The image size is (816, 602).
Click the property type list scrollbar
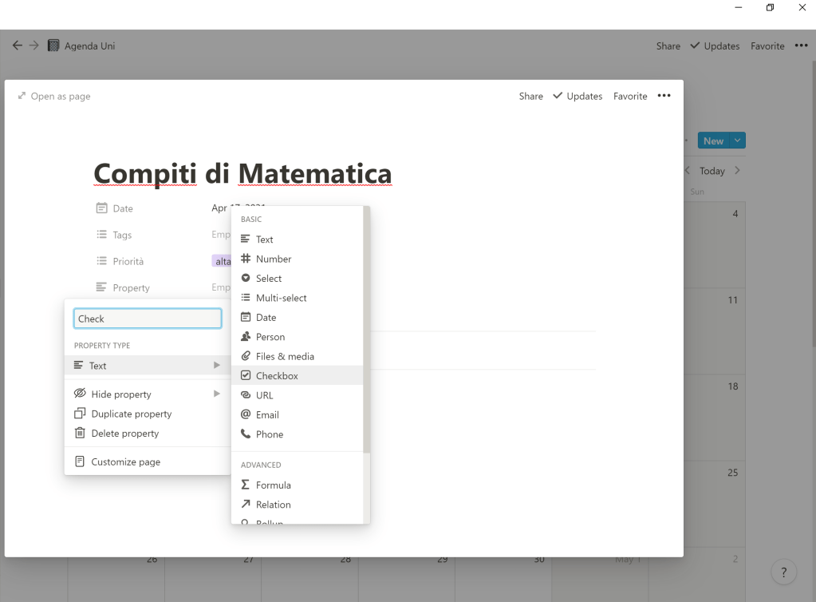tap(366, 329)
